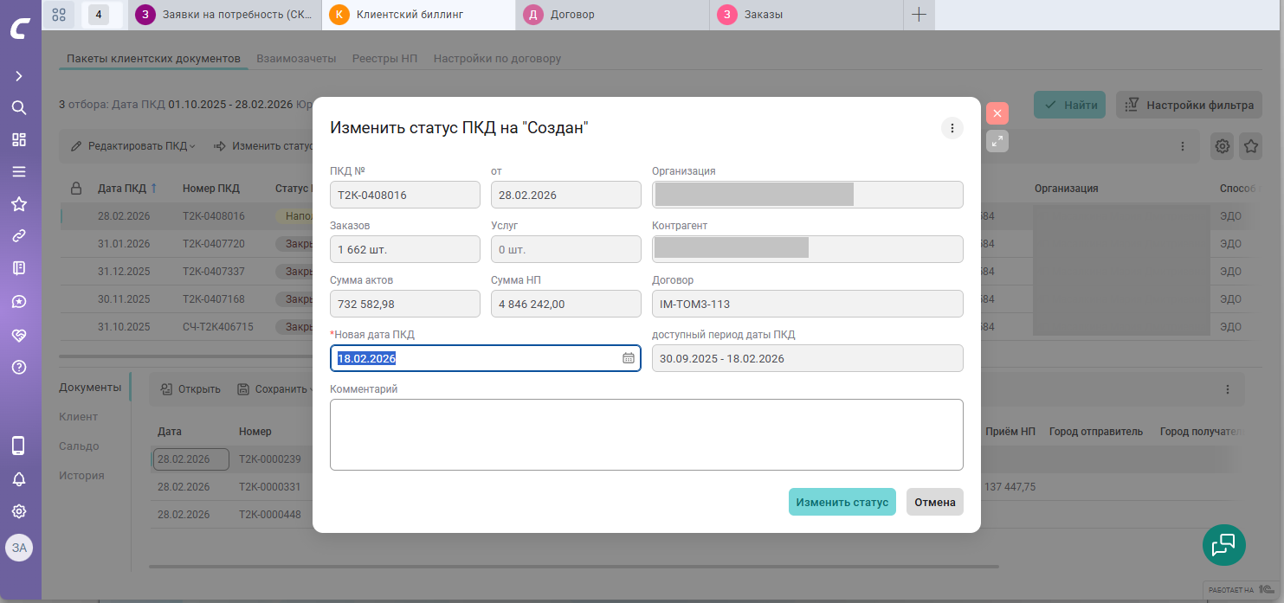The height and width of the screenshot is (603, 1284).
Task: Open the starred chat icon in the sidebar
Action: click(x=19, y=301)
